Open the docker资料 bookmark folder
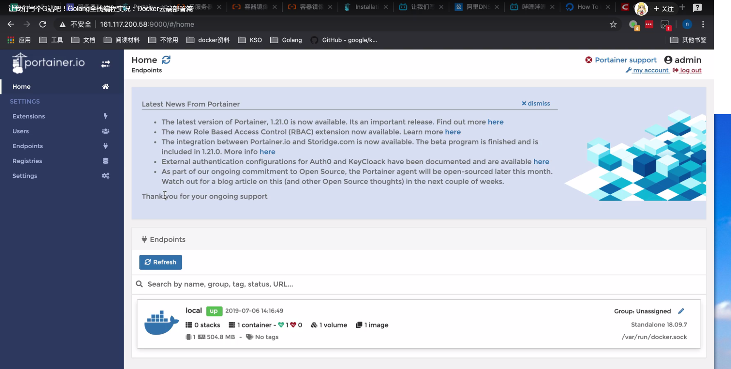Viewport: 731px width, 369px height. [208, 40]
